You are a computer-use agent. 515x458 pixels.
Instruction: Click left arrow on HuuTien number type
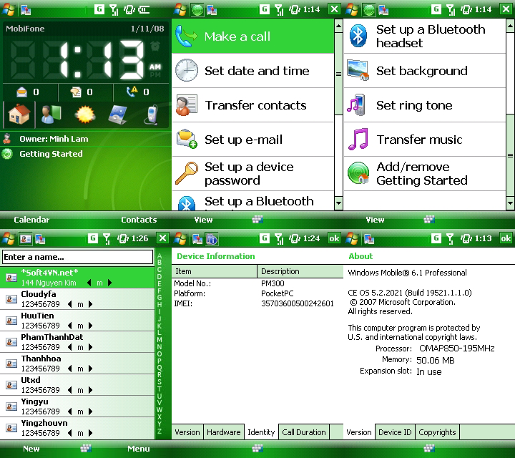click(x=69, y=326)
